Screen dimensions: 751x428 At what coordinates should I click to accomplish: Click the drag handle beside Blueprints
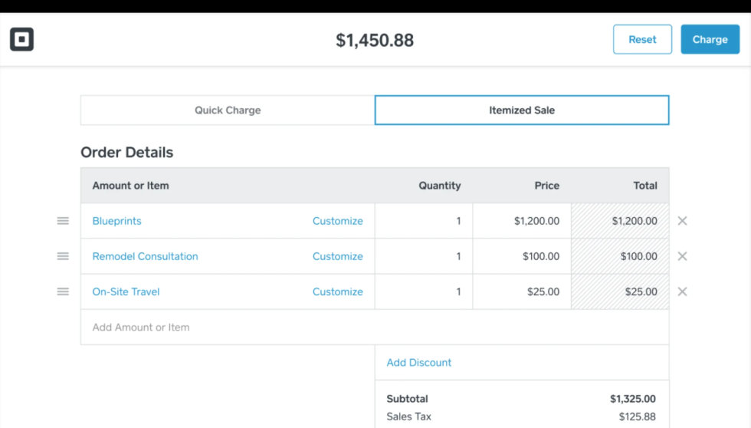tap(63, 221)
